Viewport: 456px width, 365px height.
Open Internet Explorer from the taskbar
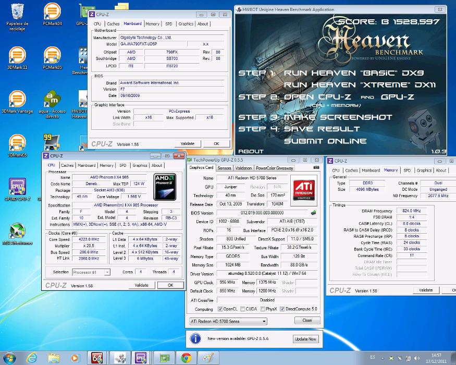tap(31, 358)
